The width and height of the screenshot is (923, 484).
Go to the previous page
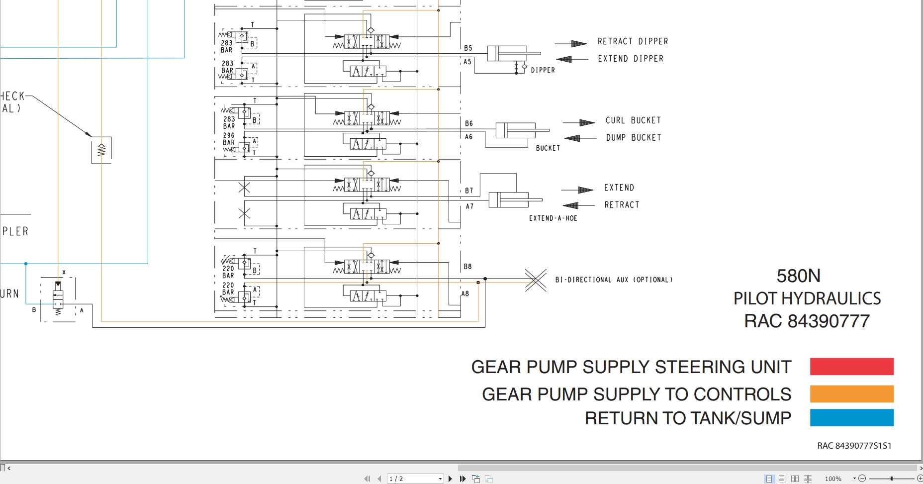click(x=379, y=479)
